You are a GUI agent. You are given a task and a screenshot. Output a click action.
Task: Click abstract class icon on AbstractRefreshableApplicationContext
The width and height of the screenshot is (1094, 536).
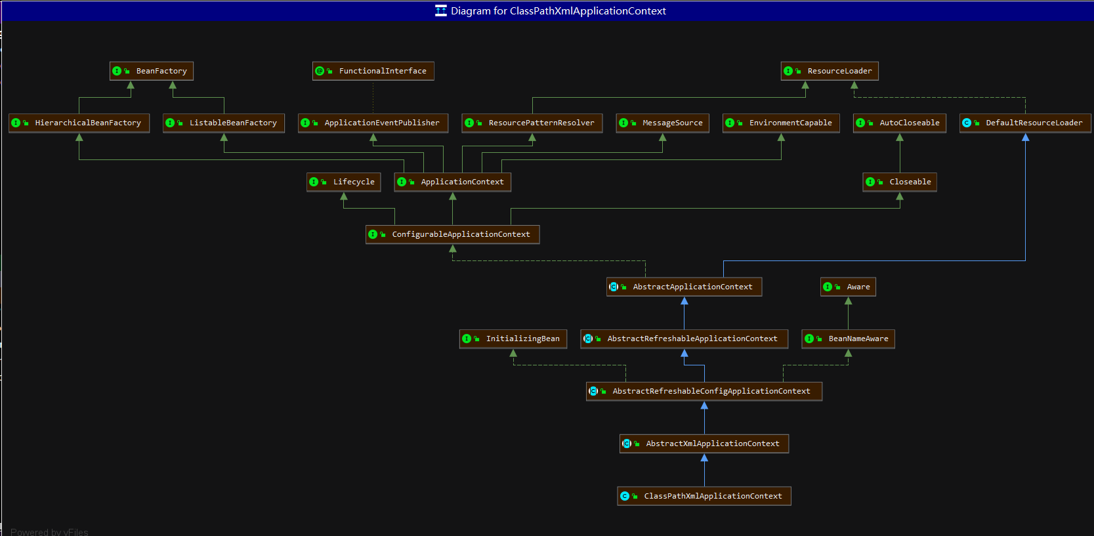click(x=588, y=339)
